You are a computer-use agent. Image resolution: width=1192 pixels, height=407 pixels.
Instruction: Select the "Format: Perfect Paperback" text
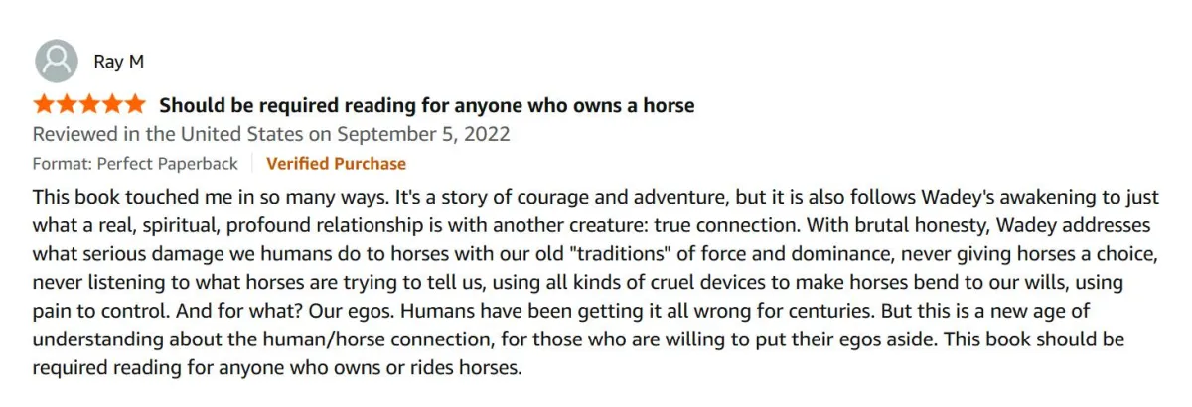136,163
